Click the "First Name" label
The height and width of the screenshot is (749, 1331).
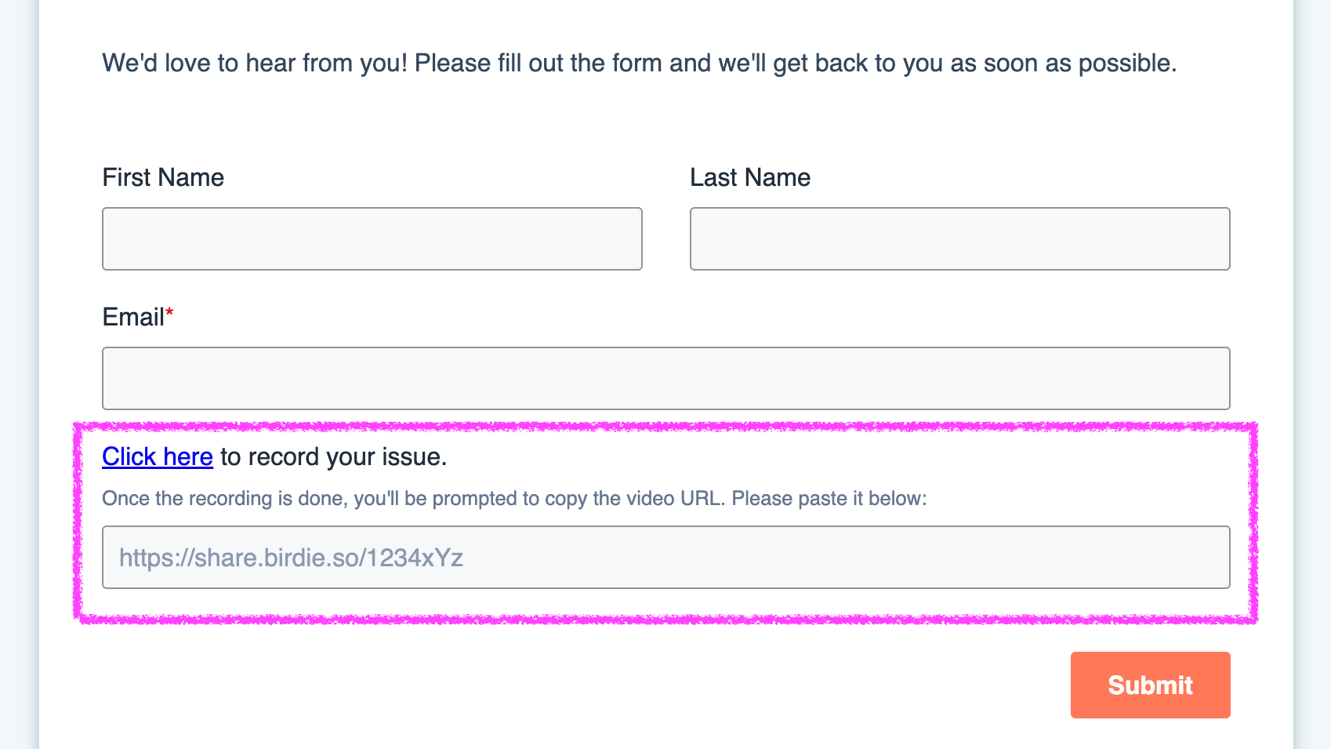pyautogui.click(x=163, y=177)
